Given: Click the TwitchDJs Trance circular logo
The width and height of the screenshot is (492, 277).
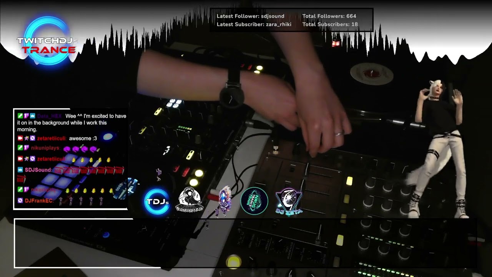Looking at the screenshot, I should click(x=48, y=41).
